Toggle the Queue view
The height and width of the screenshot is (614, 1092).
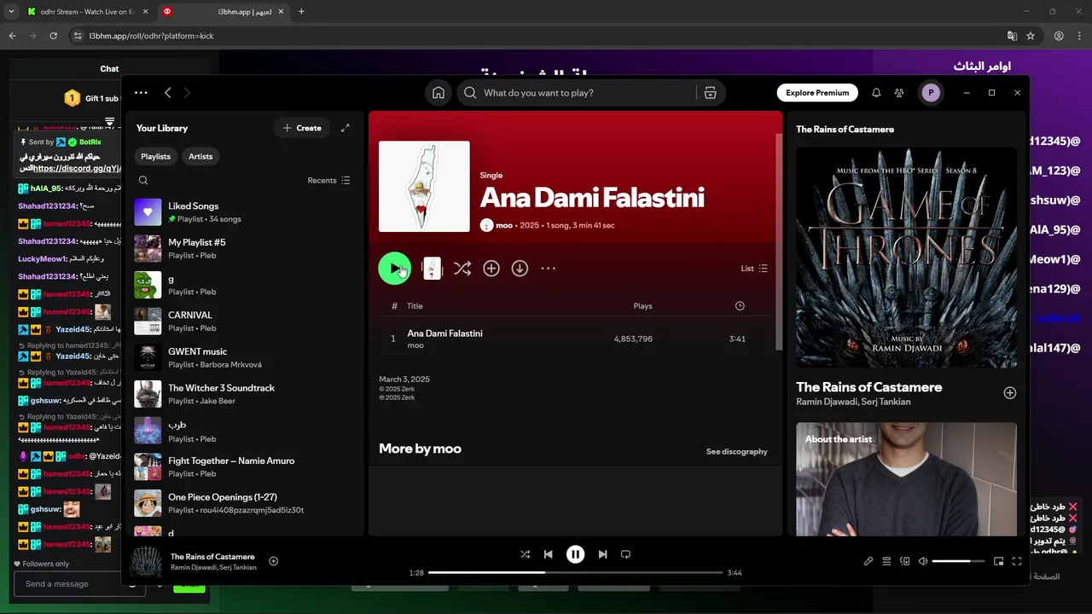[x=886, y=561]
